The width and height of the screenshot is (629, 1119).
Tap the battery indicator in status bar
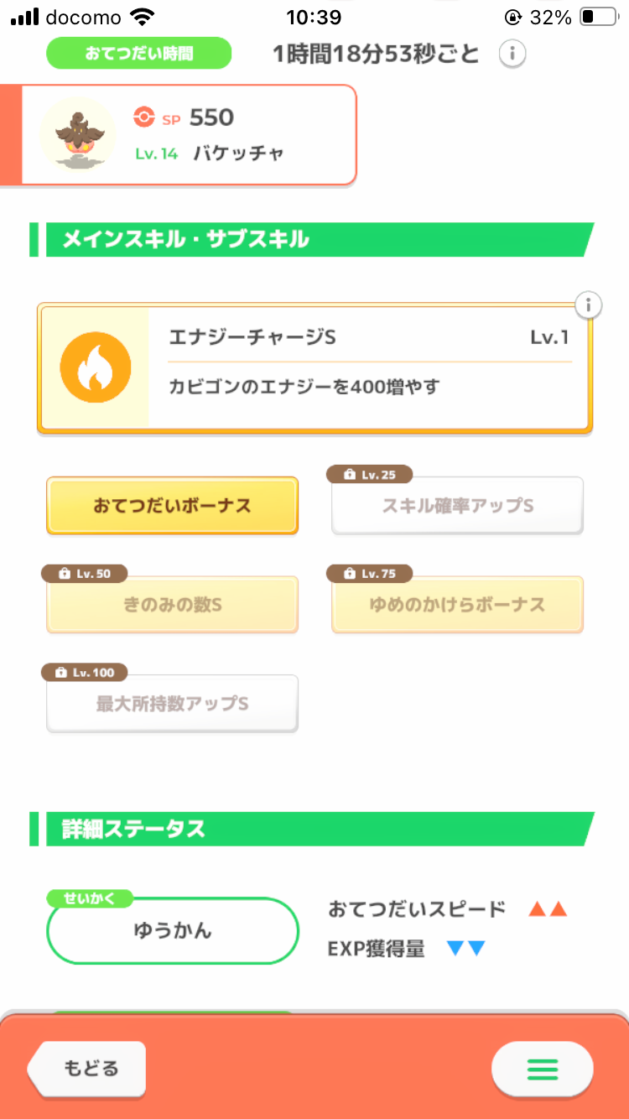(599, 17)
